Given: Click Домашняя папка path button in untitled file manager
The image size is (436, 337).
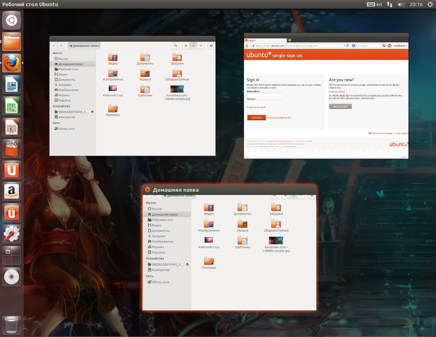Looking at the screenshot, I should (x=84, y=46).
